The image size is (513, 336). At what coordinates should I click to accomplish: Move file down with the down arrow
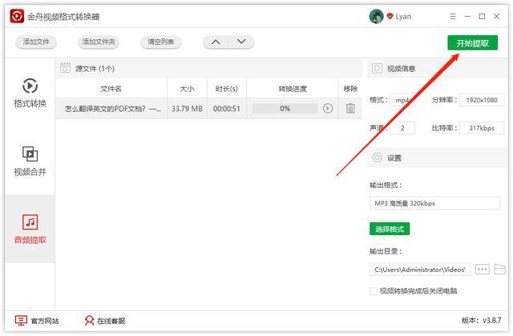pos(241,42)
